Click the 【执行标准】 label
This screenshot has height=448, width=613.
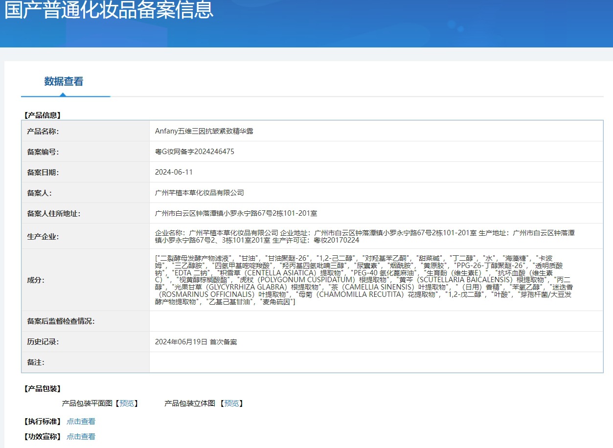[42, 422]
